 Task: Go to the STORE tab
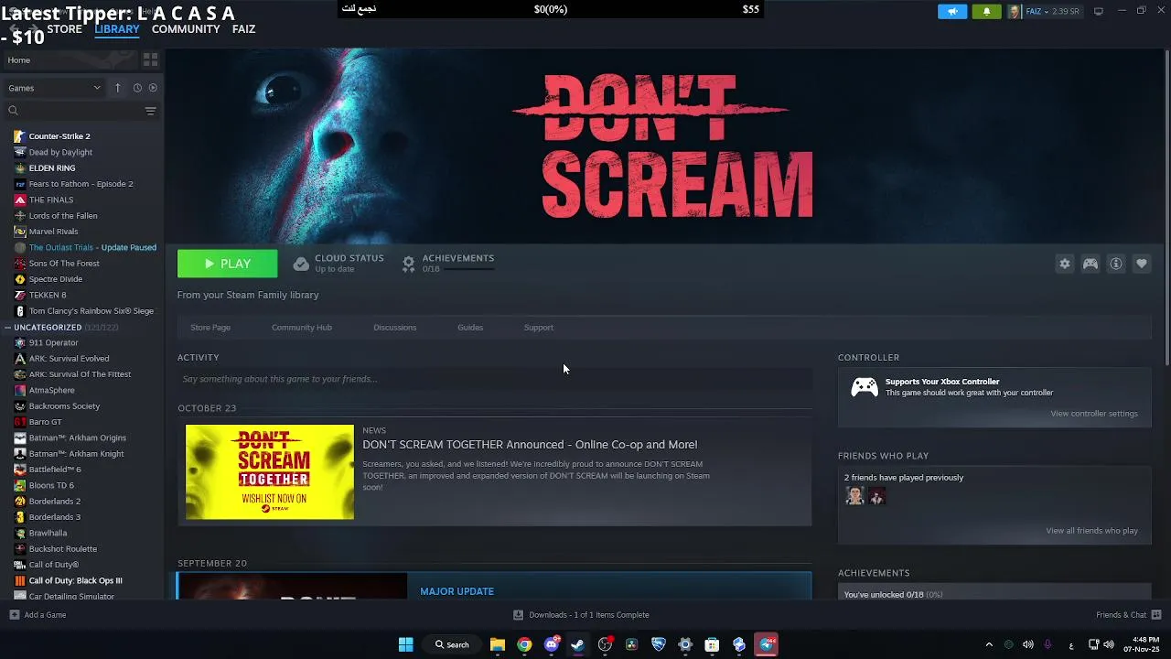pyautogui.click(x=64, y=29)
